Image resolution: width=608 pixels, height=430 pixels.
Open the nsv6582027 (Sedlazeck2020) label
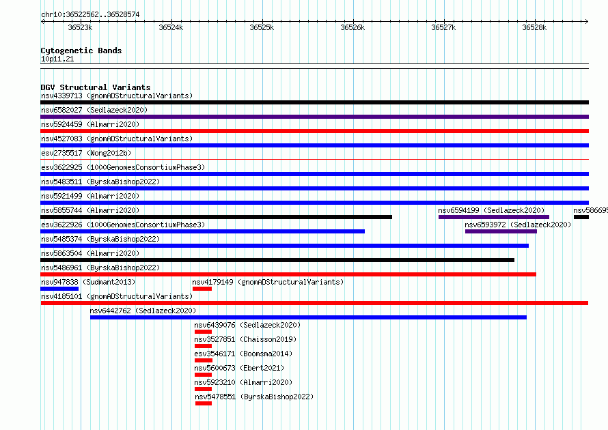pos(94,110)
